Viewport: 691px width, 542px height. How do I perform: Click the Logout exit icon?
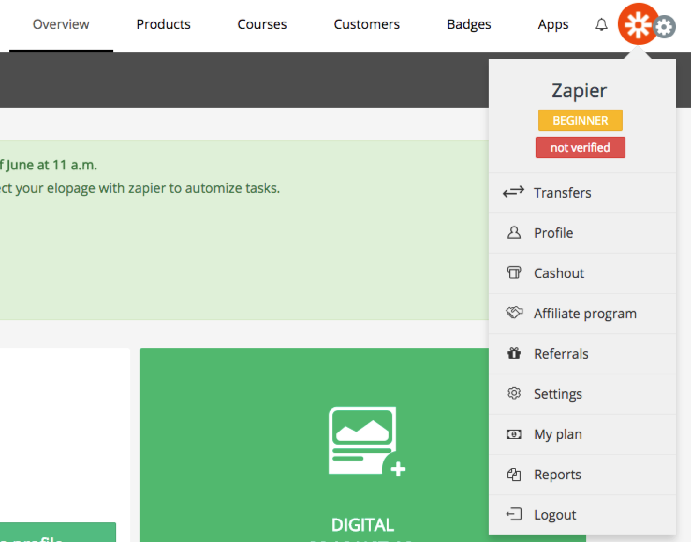[x=514, y=514]
